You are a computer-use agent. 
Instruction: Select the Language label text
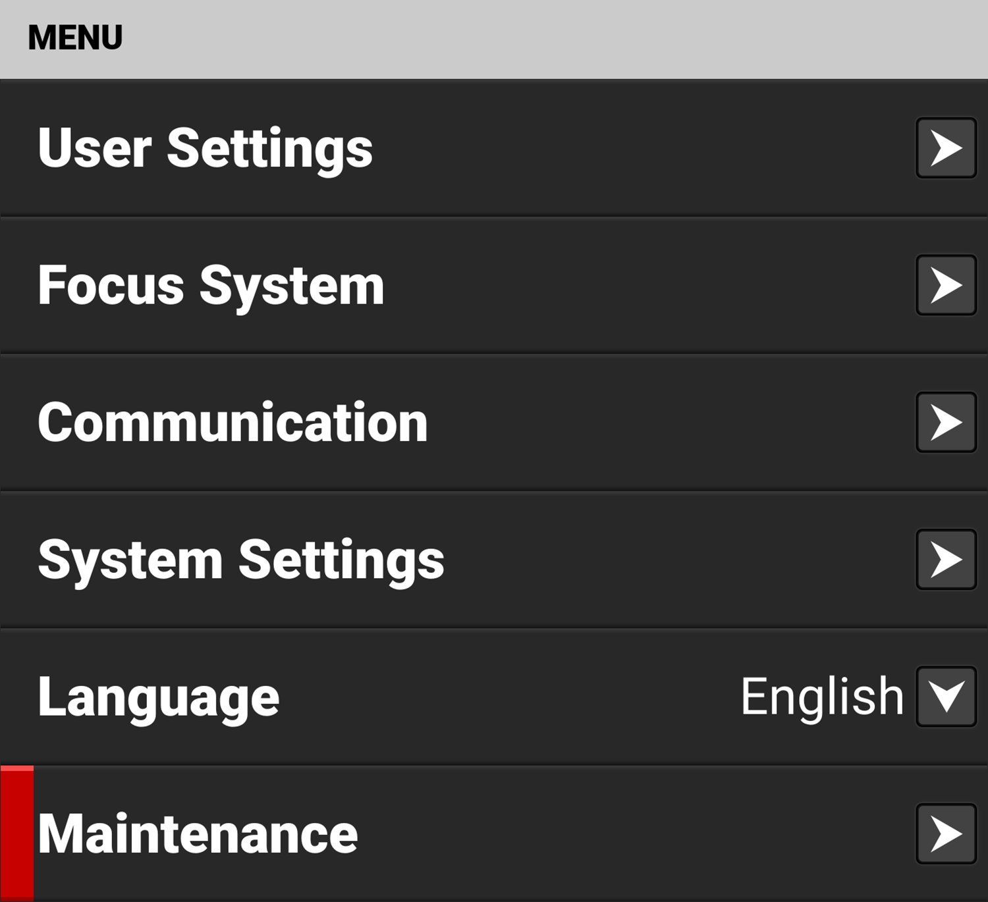click(159, 698)
